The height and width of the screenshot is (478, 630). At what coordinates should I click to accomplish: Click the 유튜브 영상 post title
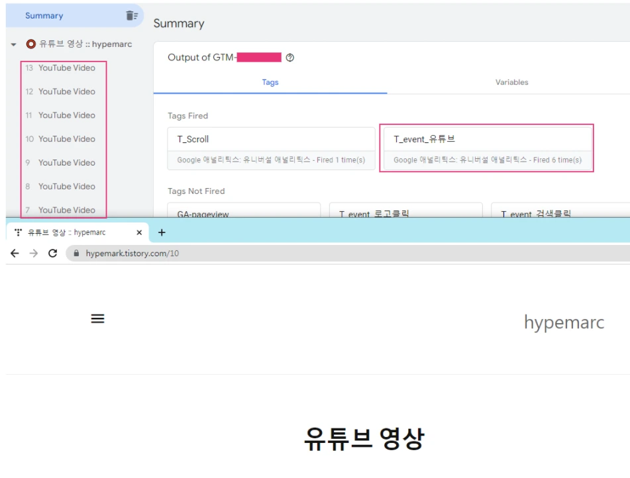click(364, 438)
